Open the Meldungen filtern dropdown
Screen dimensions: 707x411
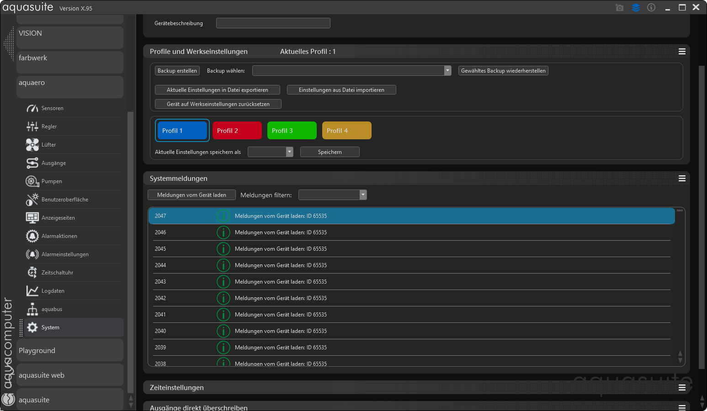coord(333,195)
